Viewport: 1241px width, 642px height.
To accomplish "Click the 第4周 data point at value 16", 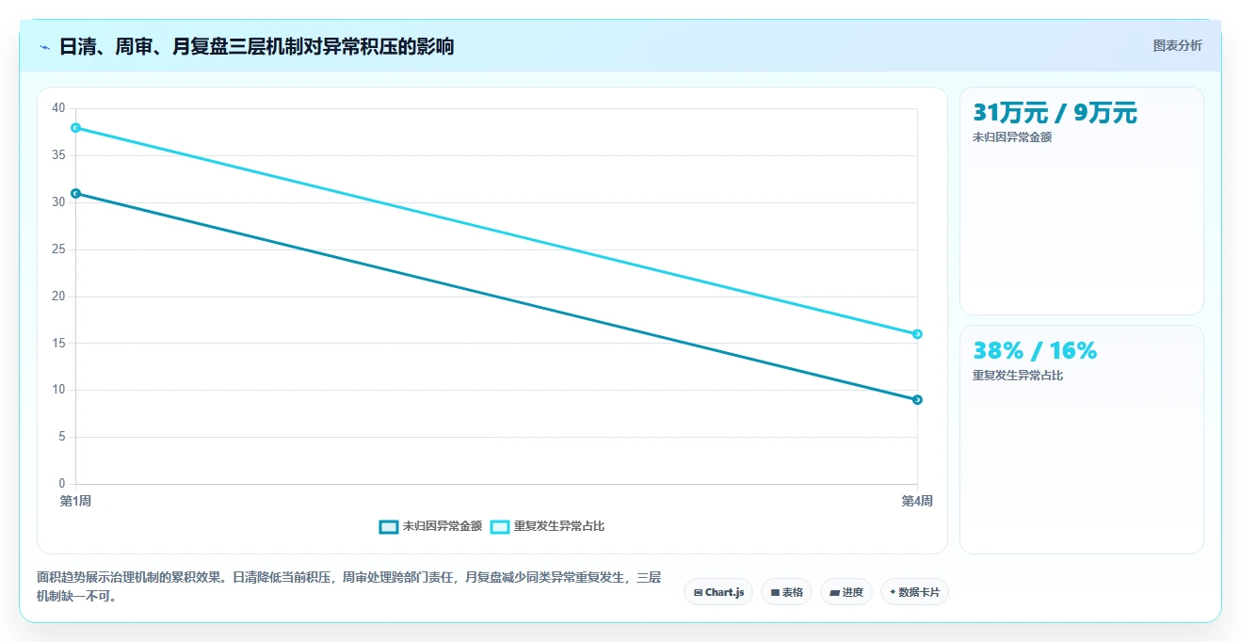I will click(x=917, y=334).
